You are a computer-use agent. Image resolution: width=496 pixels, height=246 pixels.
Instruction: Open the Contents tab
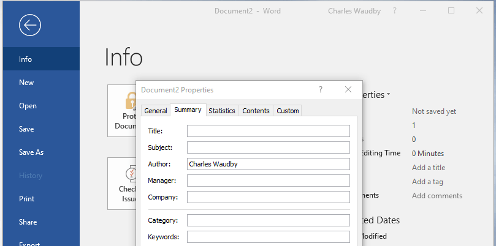(256, 111)
